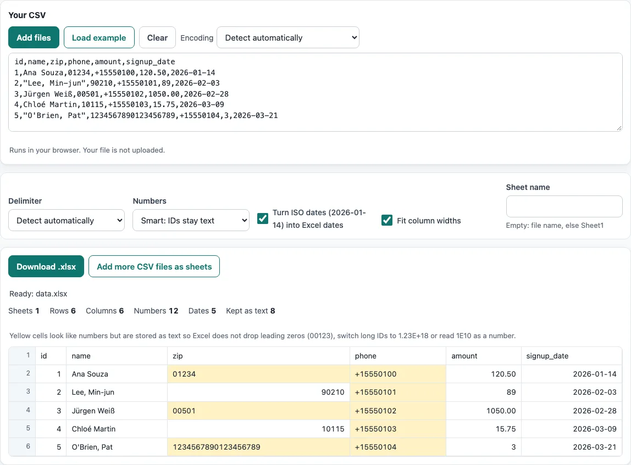
Task: Download the .xlsx file
Action: [46, 266]
